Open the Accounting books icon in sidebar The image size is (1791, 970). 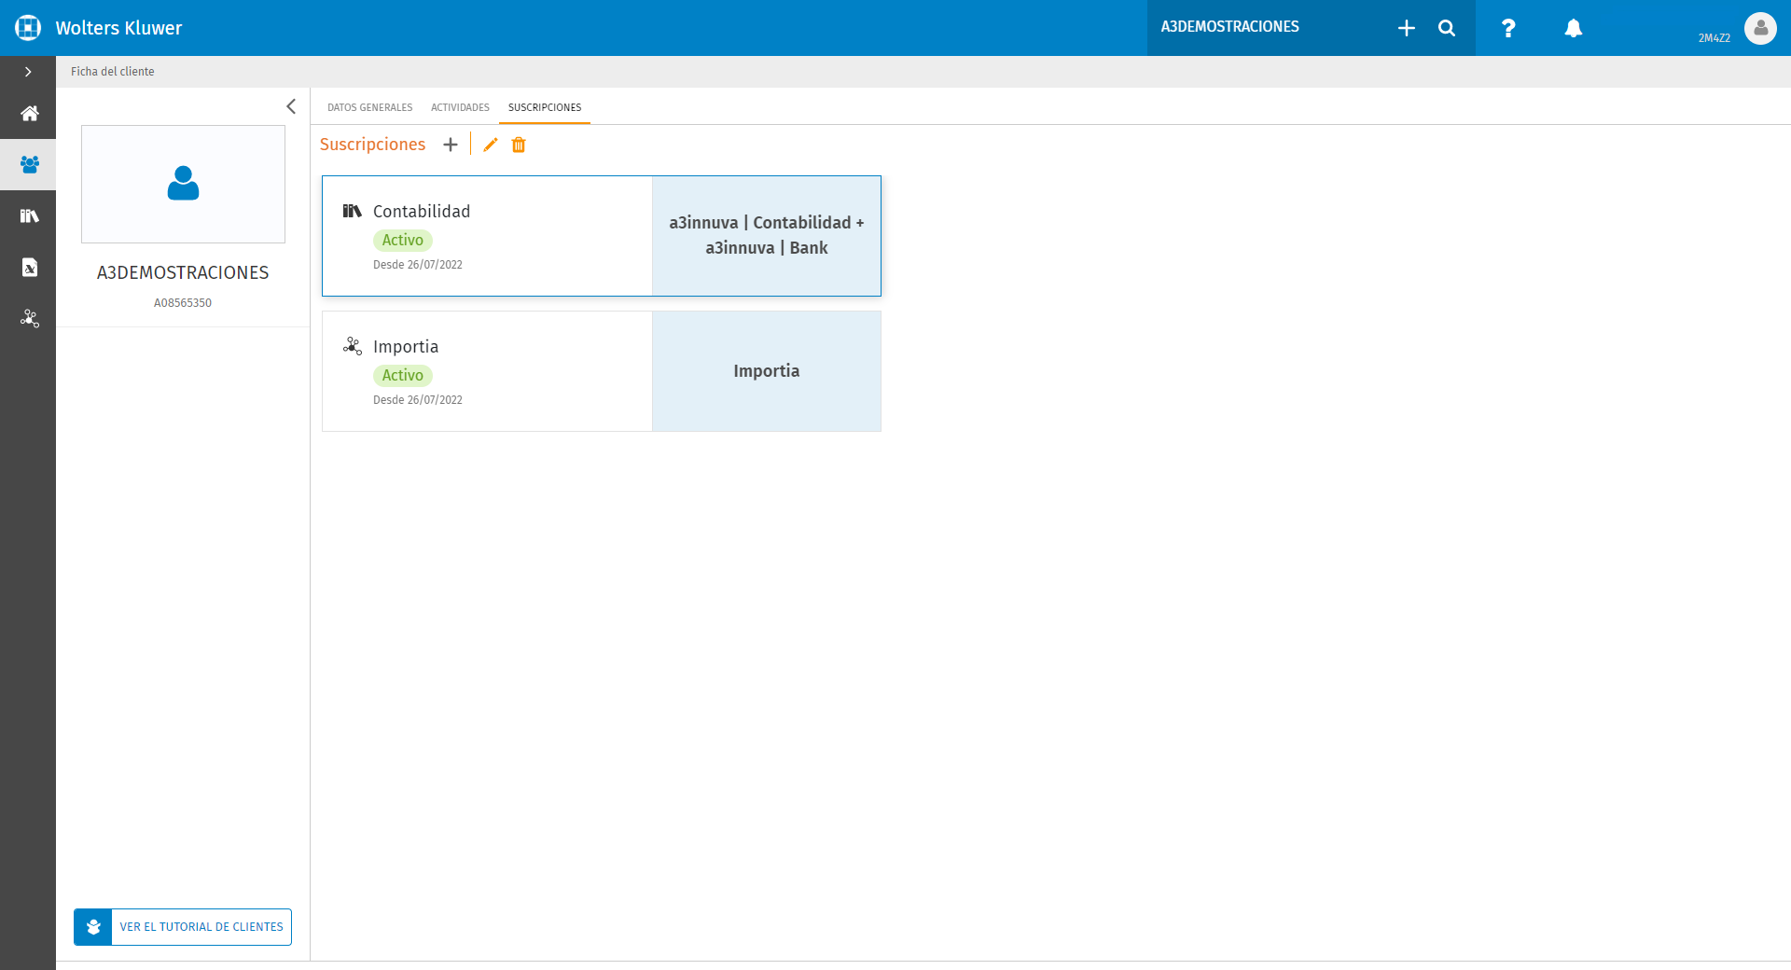coord(29,216)
